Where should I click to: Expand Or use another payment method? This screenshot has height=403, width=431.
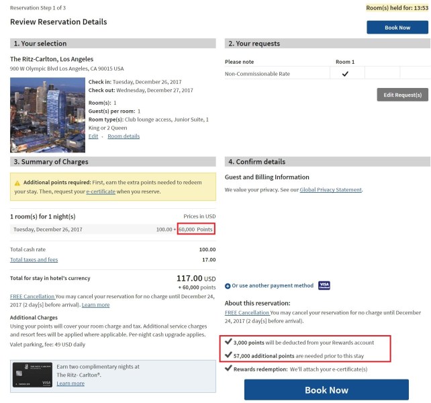click(273, 285)
